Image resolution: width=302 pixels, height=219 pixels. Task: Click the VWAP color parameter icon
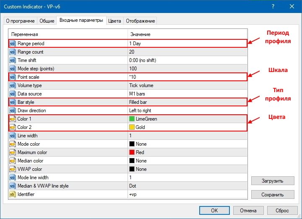tap(12, 169)
